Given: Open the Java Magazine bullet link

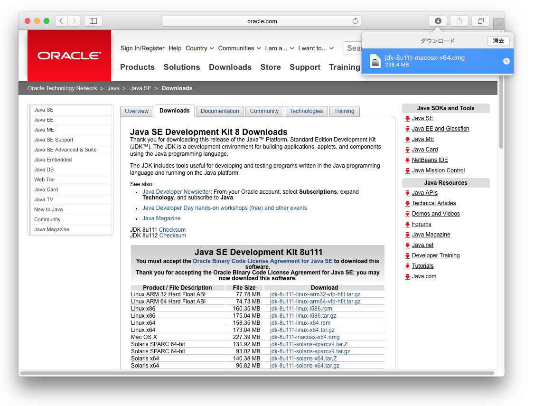Looking at the screenshot, I should click(x=161, y=218).
